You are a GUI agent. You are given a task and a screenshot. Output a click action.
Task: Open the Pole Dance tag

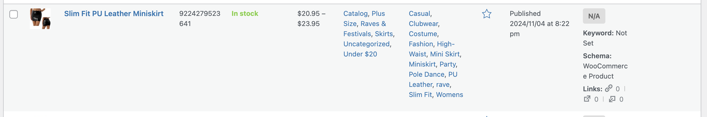tap(426, 74)
